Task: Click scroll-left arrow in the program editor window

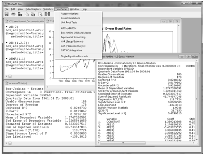Action: click(7, 76)
